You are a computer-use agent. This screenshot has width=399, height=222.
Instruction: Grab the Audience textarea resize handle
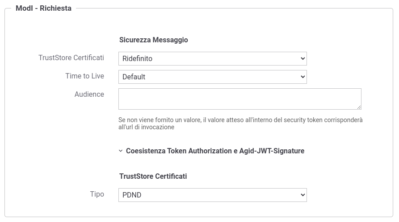point(359,107)
